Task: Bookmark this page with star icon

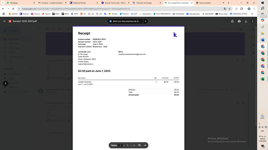Action: coord(230,9)
